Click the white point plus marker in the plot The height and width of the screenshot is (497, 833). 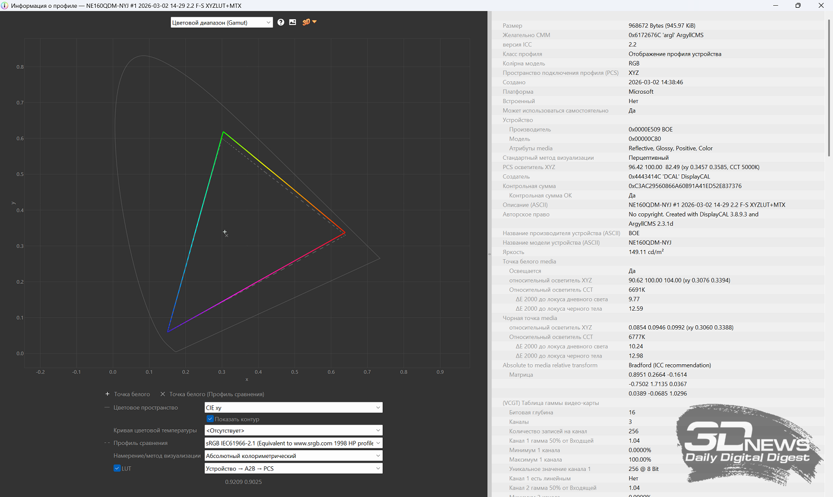(224, 232)
